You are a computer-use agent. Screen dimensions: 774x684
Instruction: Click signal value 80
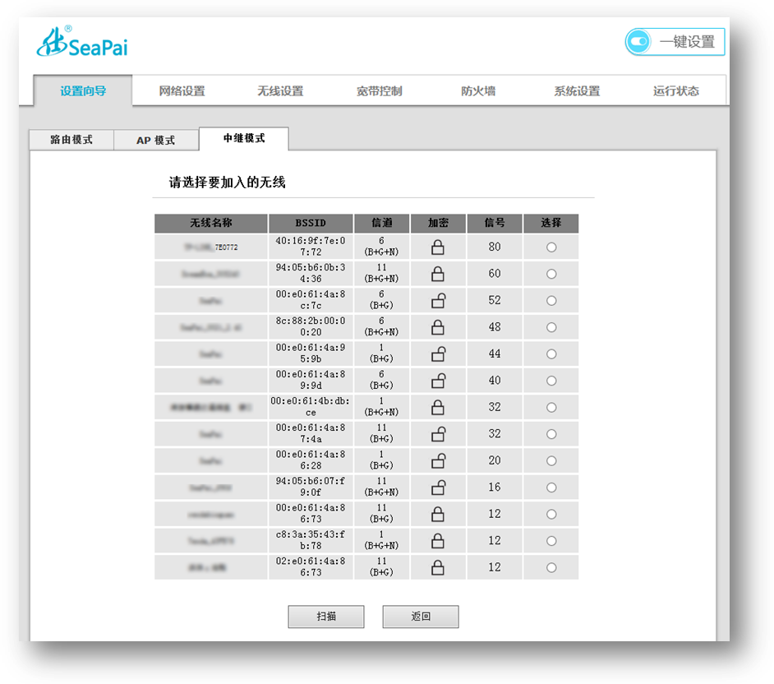[495, 247]
